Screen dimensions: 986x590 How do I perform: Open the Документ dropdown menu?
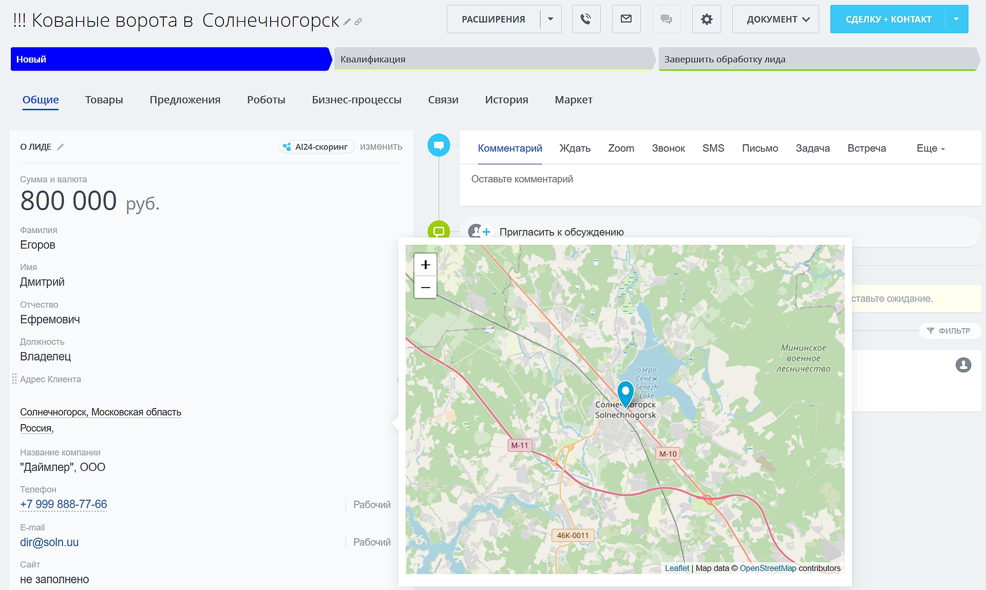pos(775,19)
